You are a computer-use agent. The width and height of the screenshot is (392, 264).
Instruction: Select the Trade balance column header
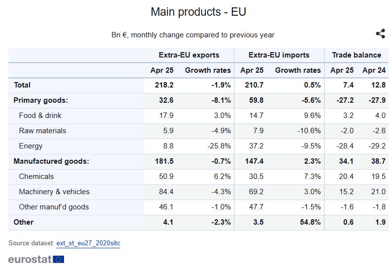point(356,55)
